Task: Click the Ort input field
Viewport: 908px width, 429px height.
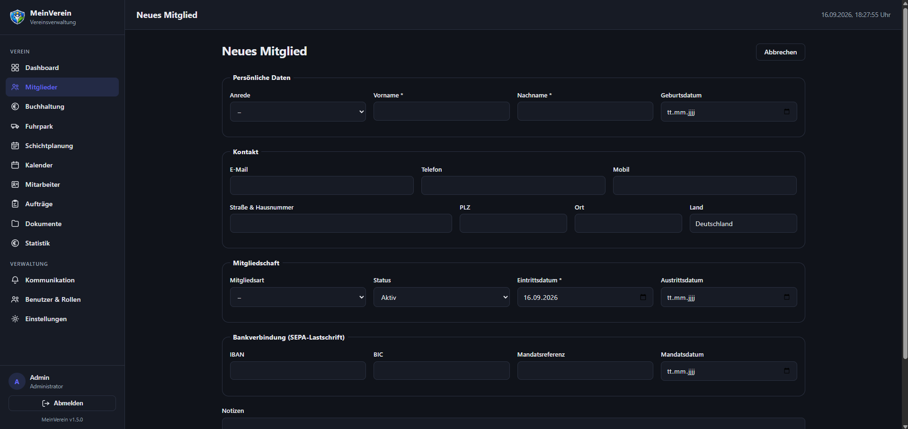Action: (x=628, y=223)
